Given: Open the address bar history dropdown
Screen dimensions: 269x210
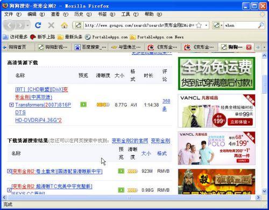Looking at the screenshot, I should tap(206, 25).
